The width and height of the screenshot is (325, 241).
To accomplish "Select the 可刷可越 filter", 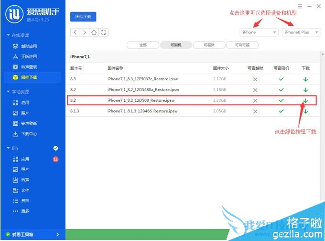I will [x=242, y=45].
